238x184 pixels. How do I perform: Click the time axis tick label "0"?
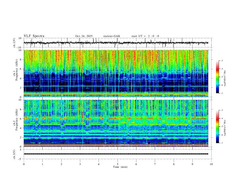coord(24,164)
